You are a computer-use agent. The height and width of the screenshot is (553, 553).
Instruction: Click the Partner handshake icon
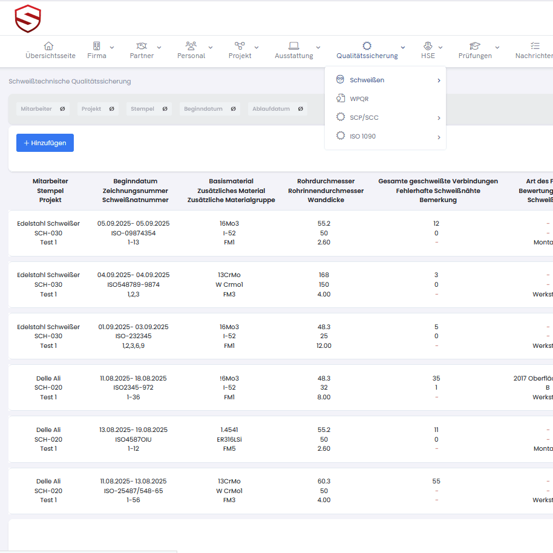[142, 46]
